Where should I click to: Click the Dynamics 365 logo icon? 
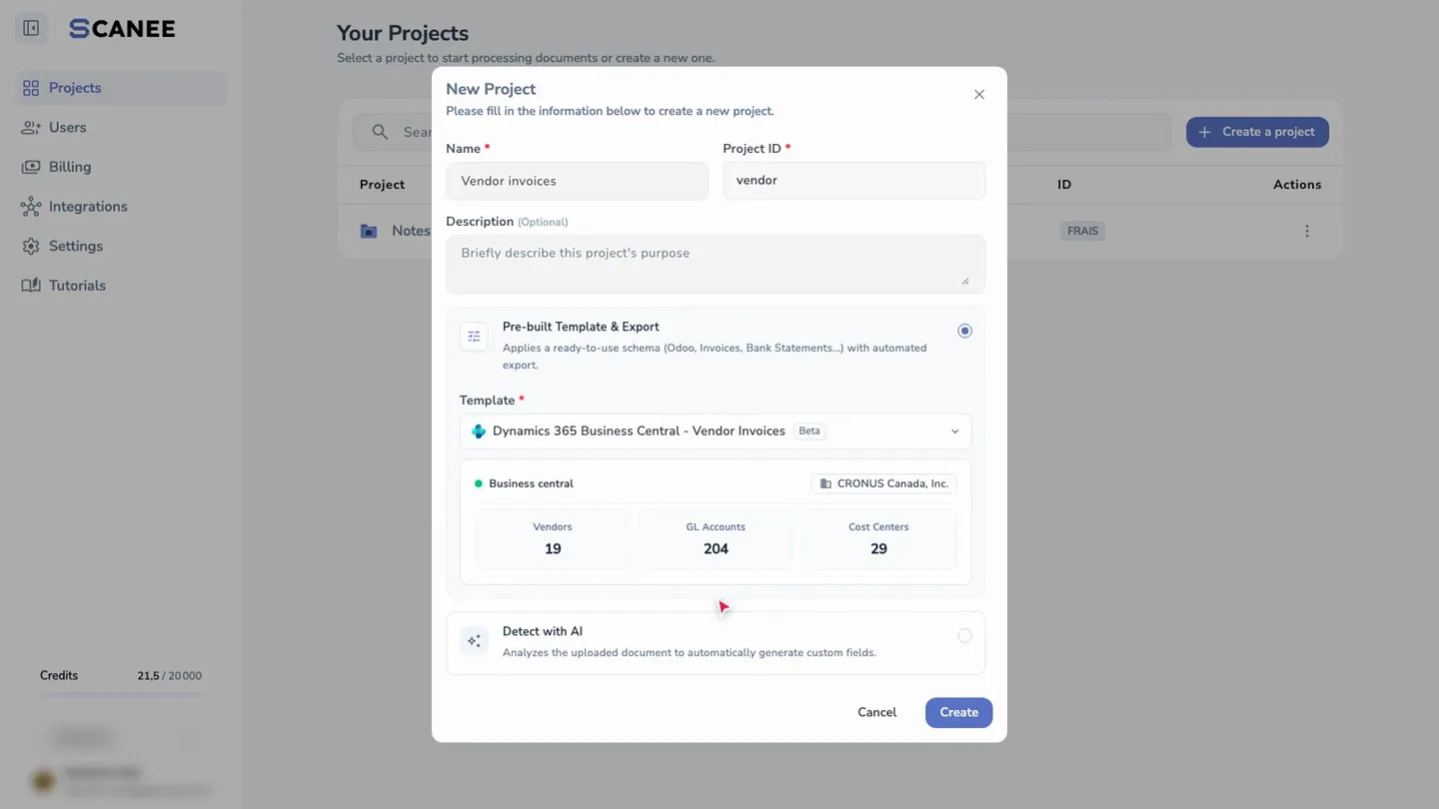pyautogui.click(x=479, y=431)
